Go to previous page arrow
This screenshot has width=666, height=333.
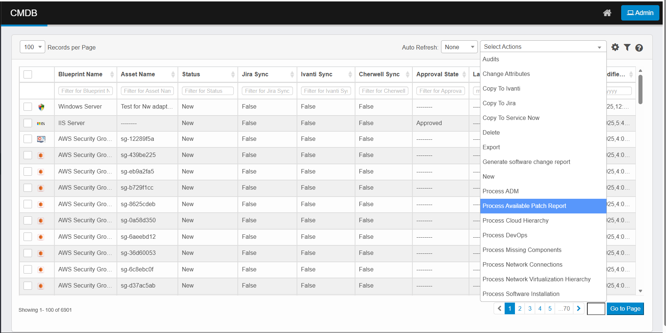point(499,308)
